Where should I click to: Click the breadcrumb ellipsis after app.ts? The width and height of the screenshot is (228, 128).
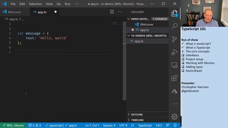tap(23, 19)
